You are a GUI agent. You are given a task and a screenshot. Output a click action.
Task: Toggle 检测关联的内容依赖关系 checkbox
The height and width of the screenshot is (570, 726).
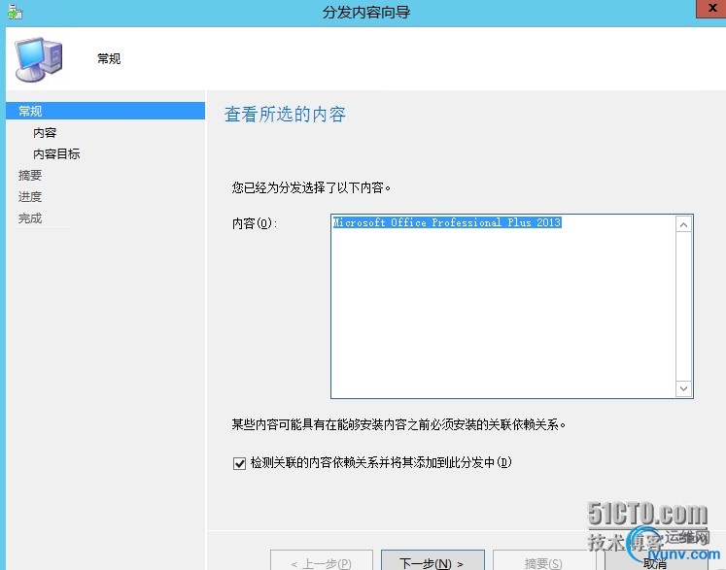point(239,463)
